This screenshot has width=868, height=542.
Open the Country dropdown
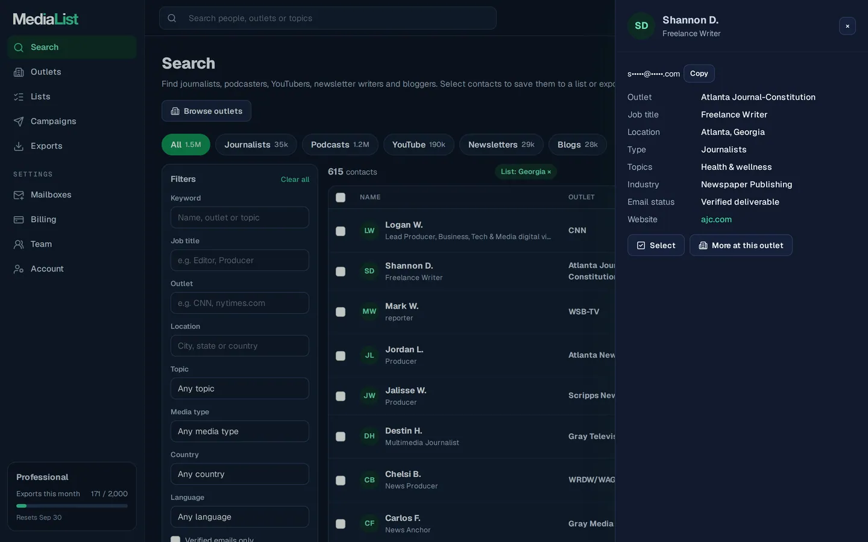[x=240, y=474]
